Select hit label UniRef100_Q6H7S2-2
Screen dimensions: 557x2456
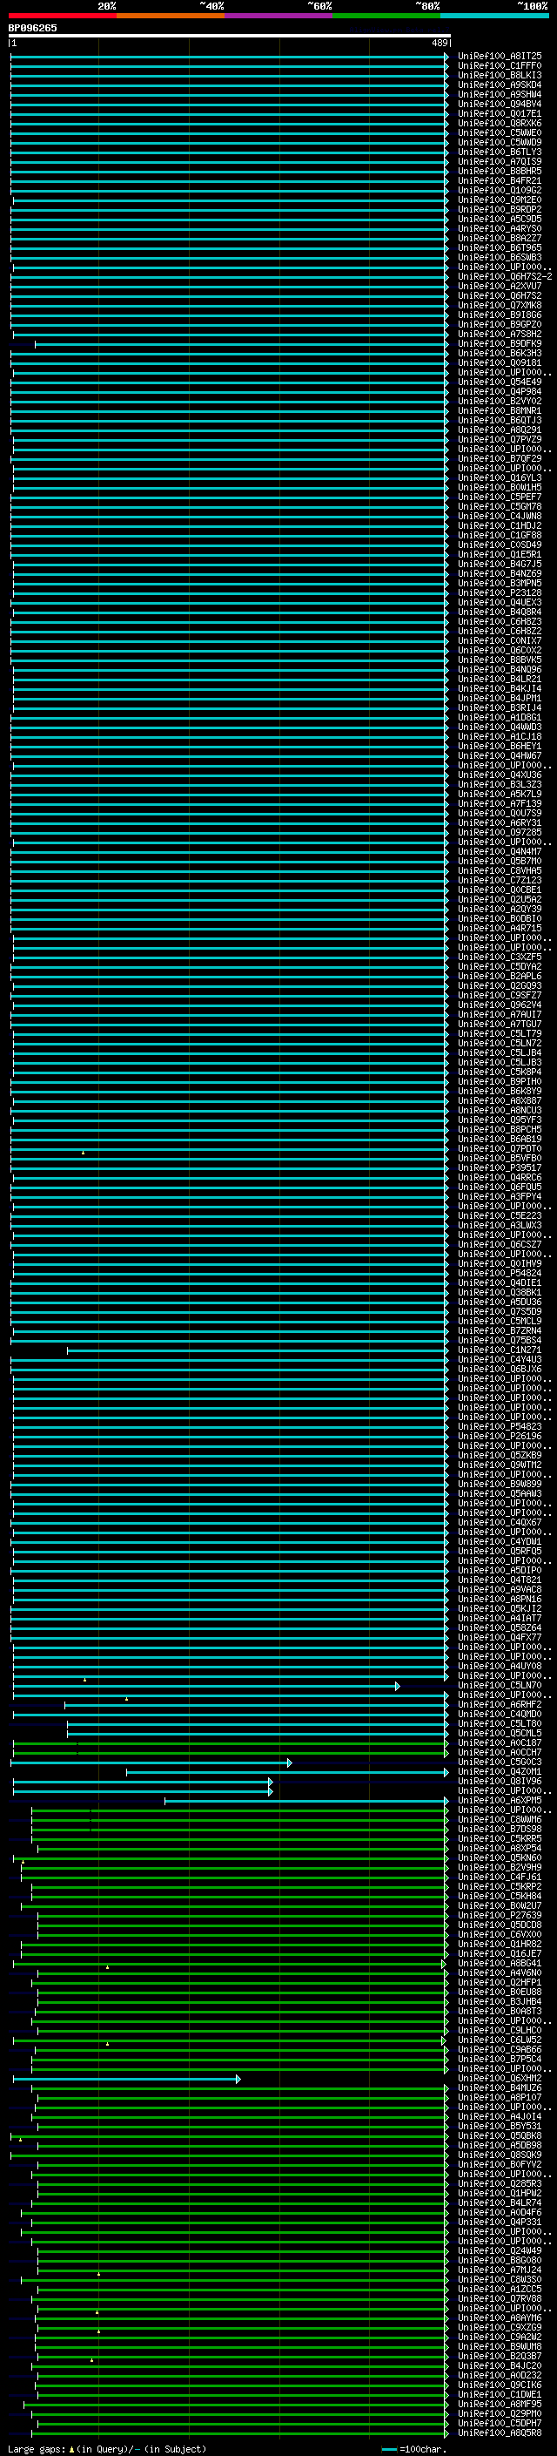(505, 276)
